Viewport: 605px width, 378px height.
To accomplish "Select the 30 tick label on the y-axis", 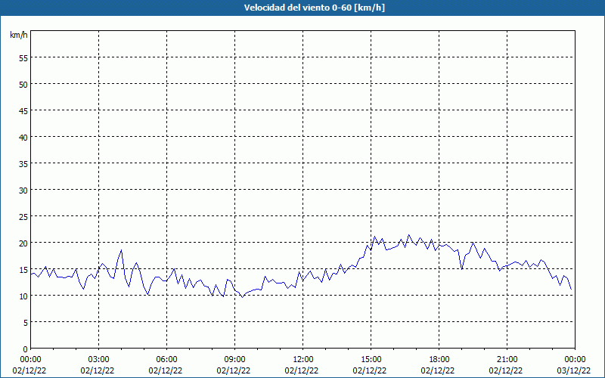I will click(23, 190).
